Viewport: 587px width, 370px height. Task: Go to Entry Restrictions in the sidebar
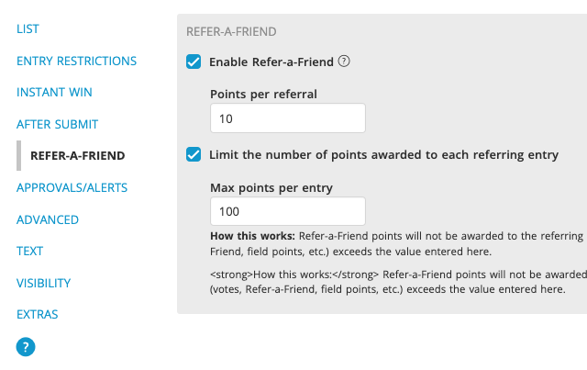tap(76, 62)
